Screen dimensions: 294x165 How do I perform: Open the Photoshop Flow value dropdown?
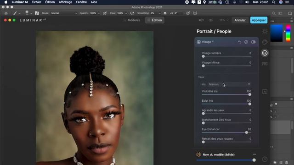[x=126, y=13]
